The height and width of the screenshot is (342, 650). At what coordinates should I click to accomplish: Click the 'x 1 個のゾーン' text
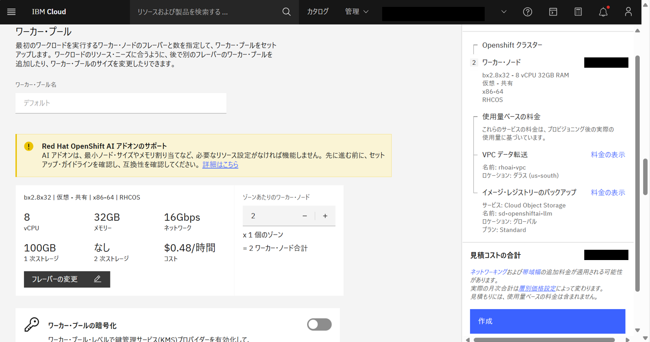pos(263,235)
